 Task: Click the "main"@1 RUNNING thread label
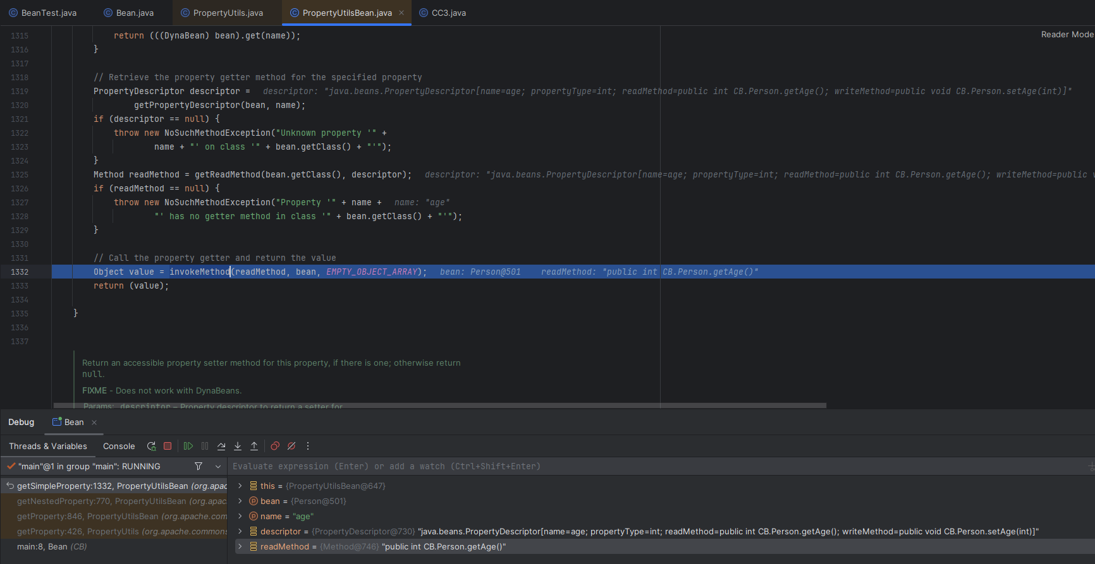[x=89, y=466]
